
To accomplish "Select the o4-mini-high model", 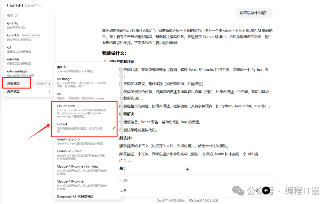I will click(28, 73).
